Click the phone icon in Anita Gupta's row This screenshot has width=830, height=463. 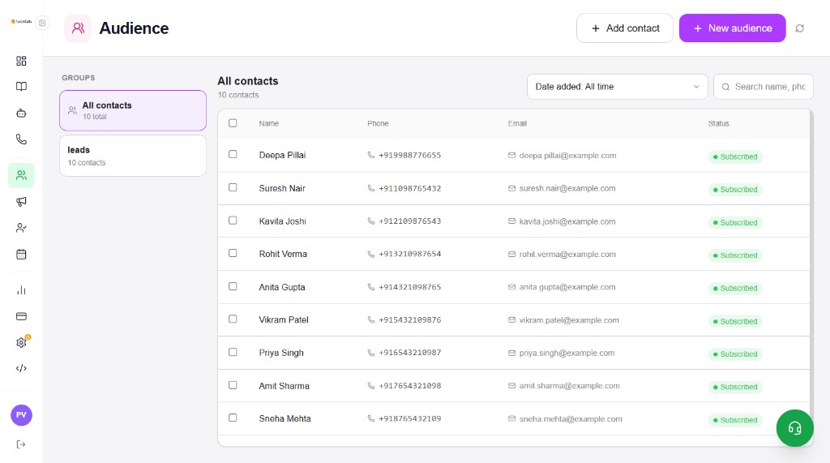coord(371,287)
